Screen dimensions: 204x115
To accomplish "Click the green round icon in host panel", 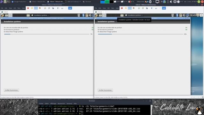I will tap(199, 2).
